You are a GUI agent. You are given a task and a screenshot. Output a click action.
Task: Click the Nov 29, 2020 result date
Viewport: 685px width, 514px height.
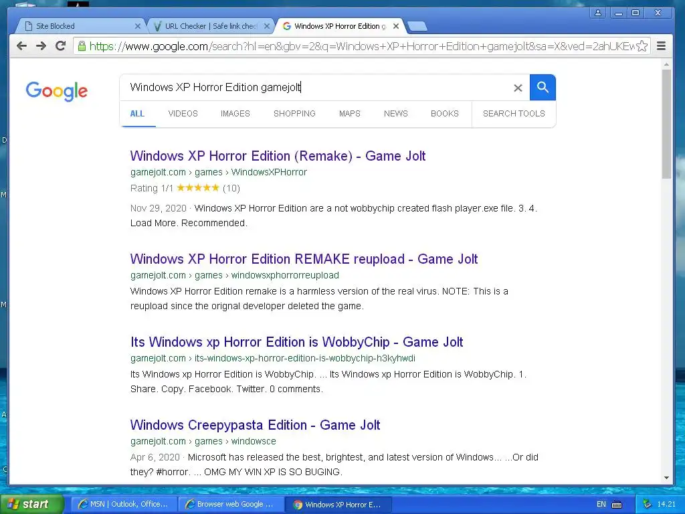click(158, 209)
